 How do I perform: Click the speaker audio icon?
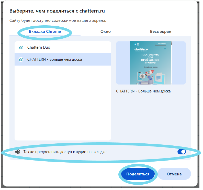(18, 152)
